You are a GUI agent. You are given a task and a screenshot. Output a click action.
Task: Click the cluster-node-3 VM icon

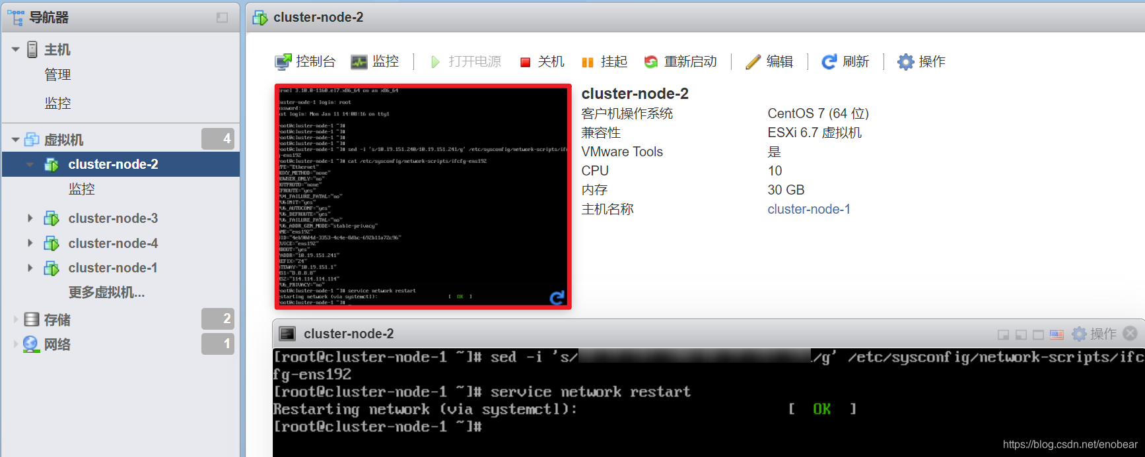[x=52, y=218]
